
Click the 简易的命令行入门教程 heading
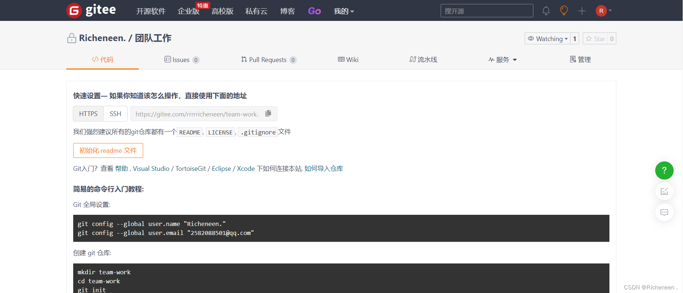pos(109,189)
